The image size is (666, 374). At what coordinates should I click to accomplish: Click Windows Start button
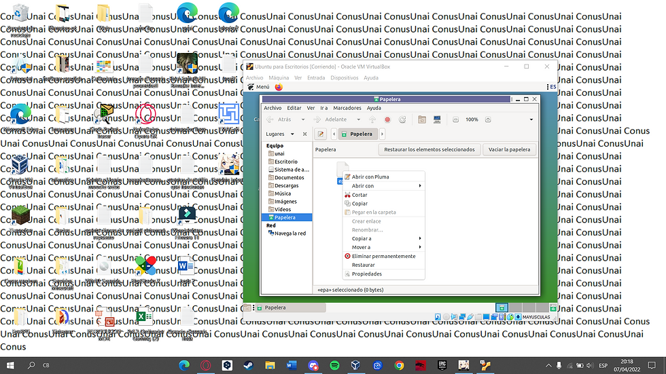point(10,365)
